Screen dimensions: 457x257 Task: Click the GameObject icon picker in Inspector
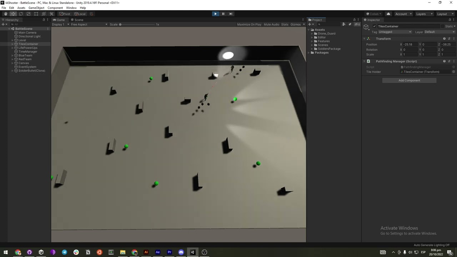click(366, 27)
